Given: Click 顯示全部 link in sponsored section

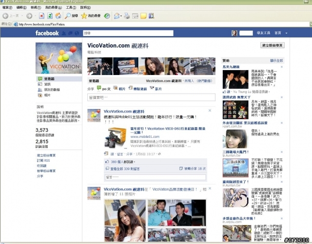Looking at the screenshot, I should point(276,60).
